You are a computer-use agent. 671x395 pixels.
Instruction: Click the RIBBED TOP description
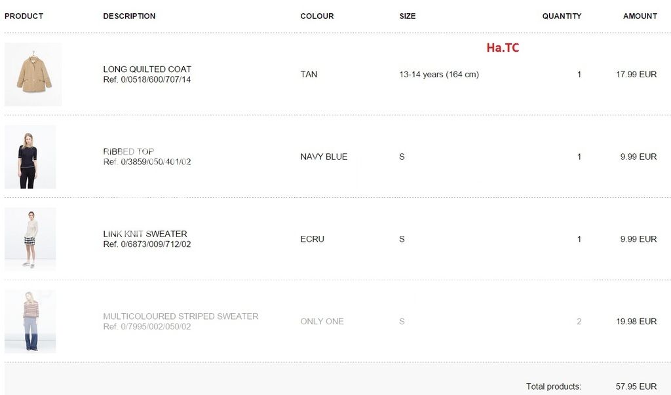coord(128,151)
